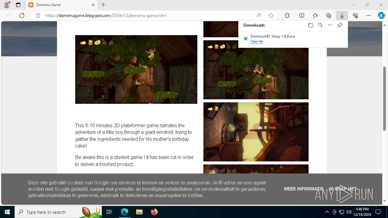Image resolution: width=388 pixels, height=218 pixels.
Task: Click MEER INFORMATIE in cookie banner
Action: pyautogui.click(x=304, y=189)
